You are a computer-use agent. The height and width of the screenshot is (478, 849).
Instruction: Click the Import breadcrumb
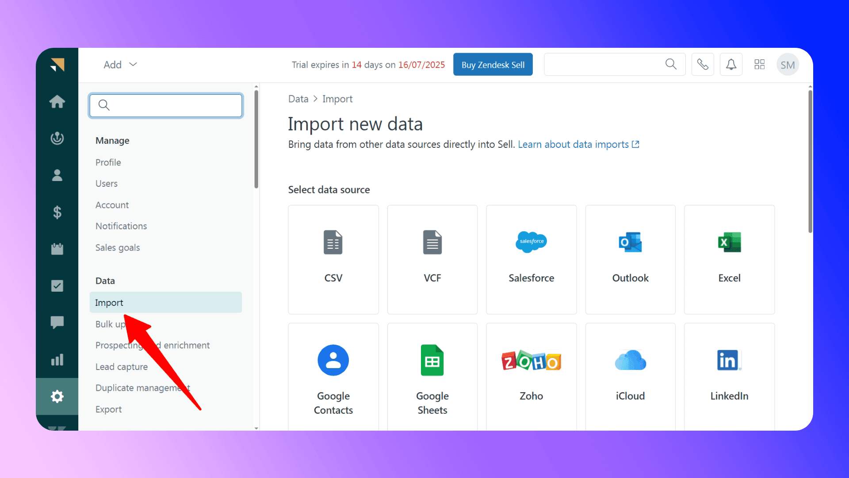(x=337, y=99)
